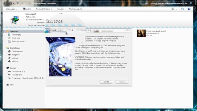Open the Documentos library

[x=17, y=51]
